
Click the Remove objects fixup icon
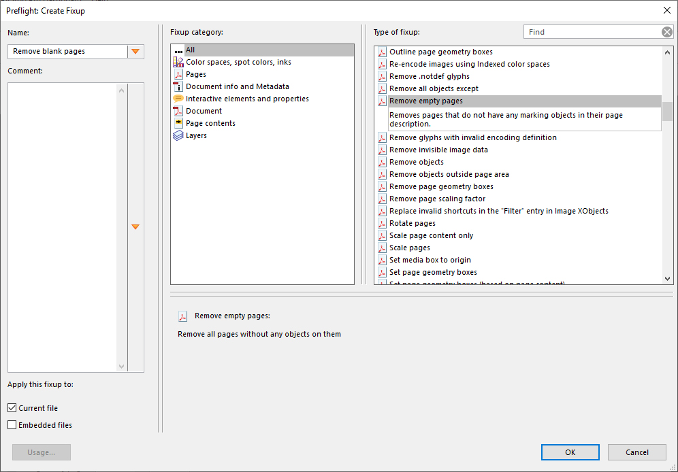click(x=381, y=162)
